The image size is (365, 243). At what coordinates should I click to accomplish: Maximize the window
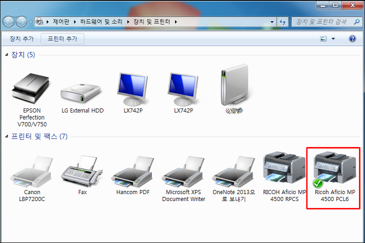click(x=335, y=5)
